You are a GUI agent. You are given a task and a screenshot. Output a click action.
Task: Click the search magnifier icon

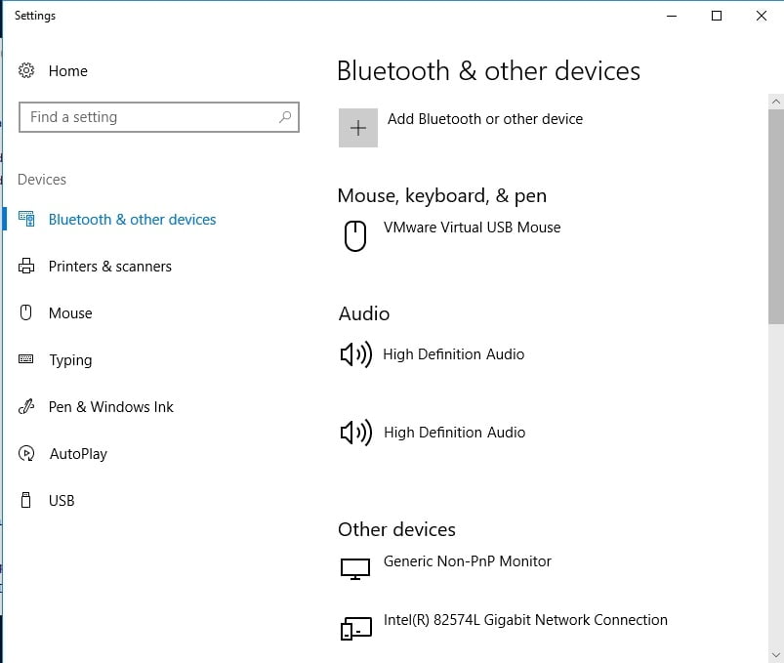point(285,117)
